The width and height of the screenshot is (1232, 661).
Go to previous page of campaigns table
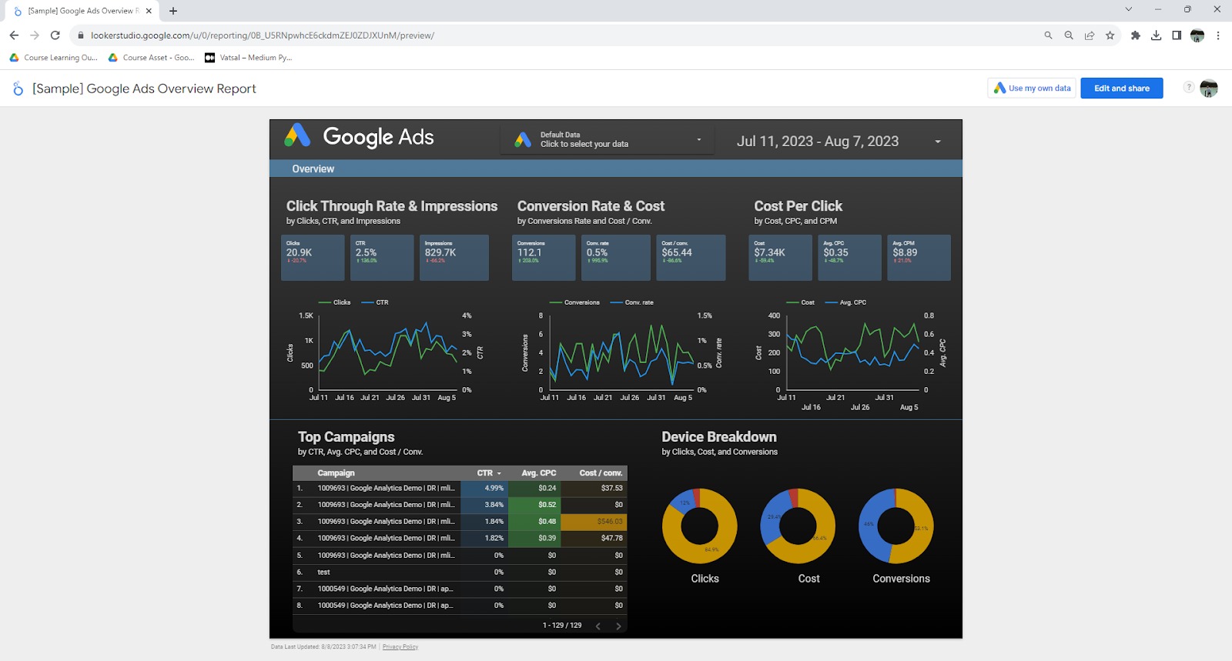(598, 626)
